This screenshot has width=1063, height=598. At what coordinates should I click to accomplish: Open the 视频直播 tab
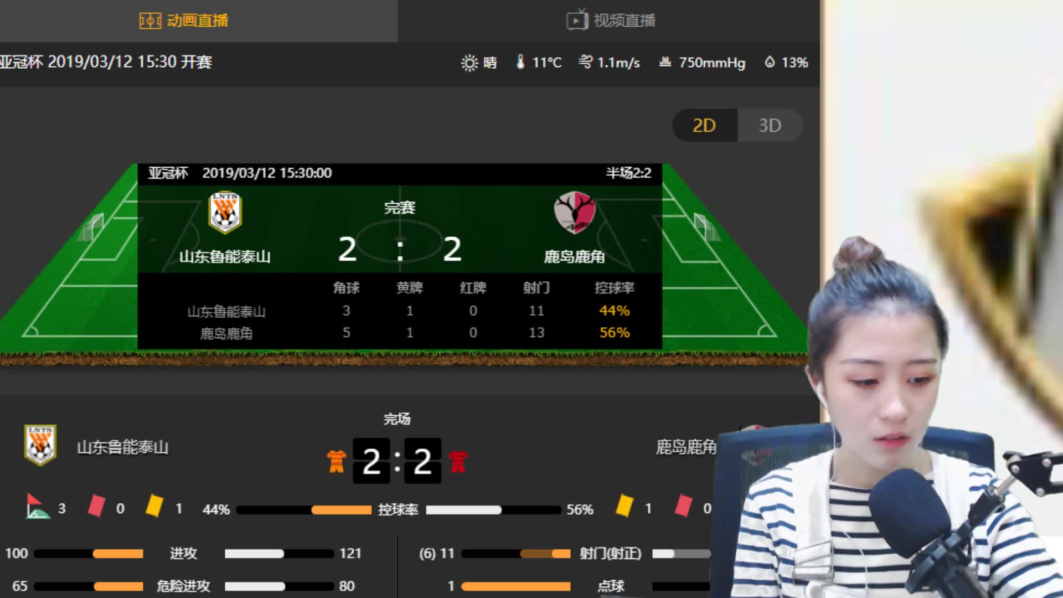tap(611, 20)
